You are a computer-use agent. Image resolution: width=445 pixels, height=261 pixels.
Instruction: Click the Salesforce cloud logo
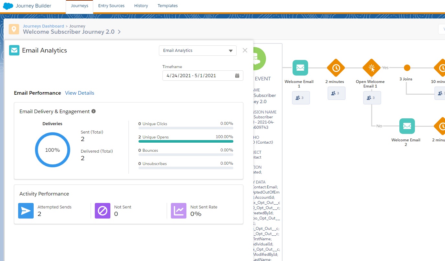[x=8, y=6]
